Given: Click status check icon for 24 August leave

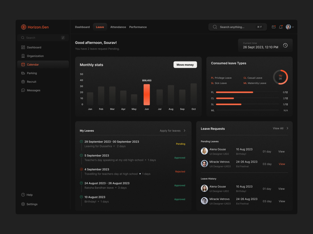Looking at the screenshot, I should [x=81, y=183].
